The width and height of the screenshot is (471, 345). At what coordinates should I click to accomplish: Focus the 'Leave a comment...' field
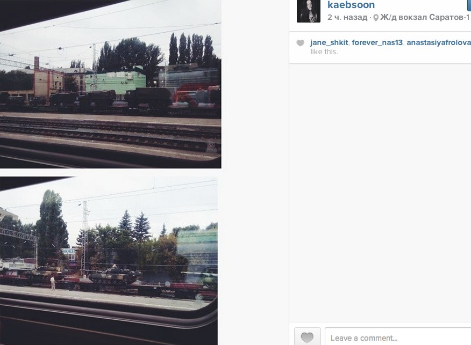[398, 336]
